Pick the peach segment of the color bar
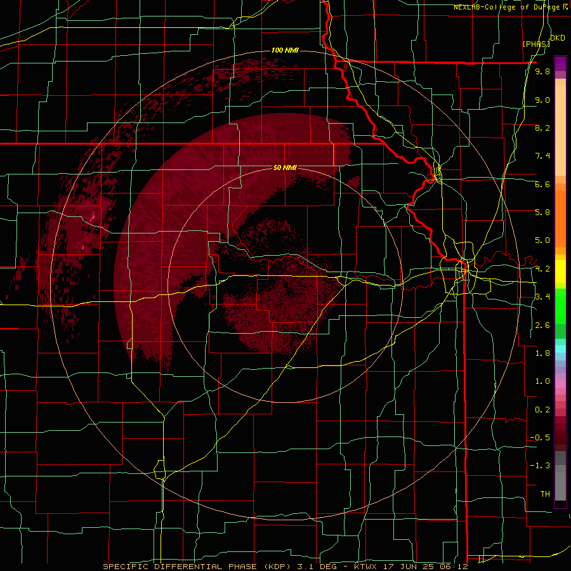This screenshot has height=571, width=571. coord(560,130)
